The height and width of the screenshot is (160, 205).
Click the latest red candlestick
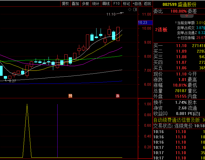point(118,34)
